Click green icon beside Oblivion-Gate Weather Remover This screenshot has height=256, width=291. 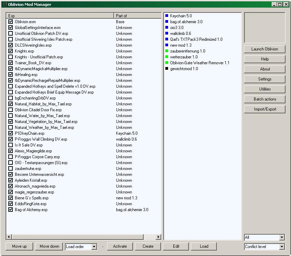(x=167, y=63)
